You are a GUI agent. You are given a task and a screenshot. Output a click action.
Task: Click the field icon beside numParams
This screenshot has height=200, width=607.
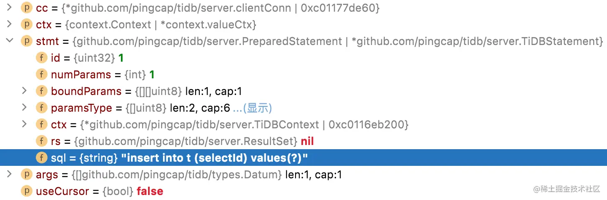click(x=41, y=75)
